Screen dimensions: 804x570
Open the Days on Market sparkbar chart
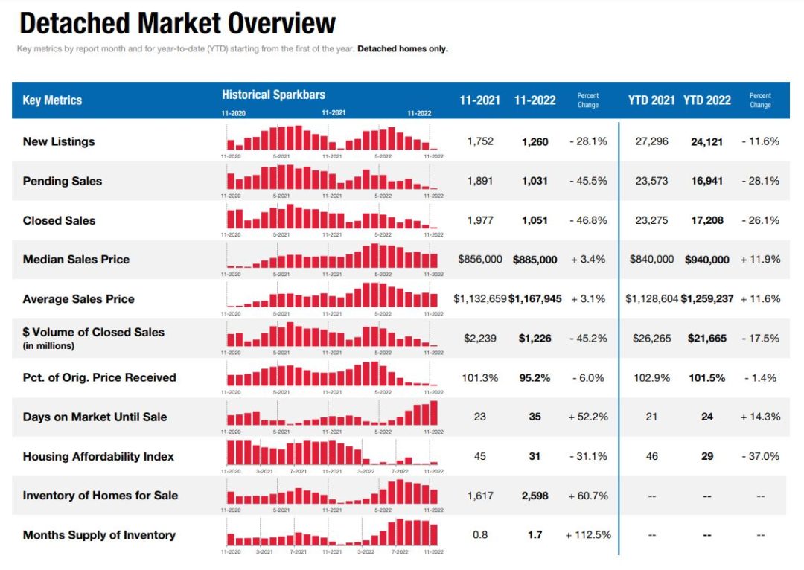tap(332, 413)
